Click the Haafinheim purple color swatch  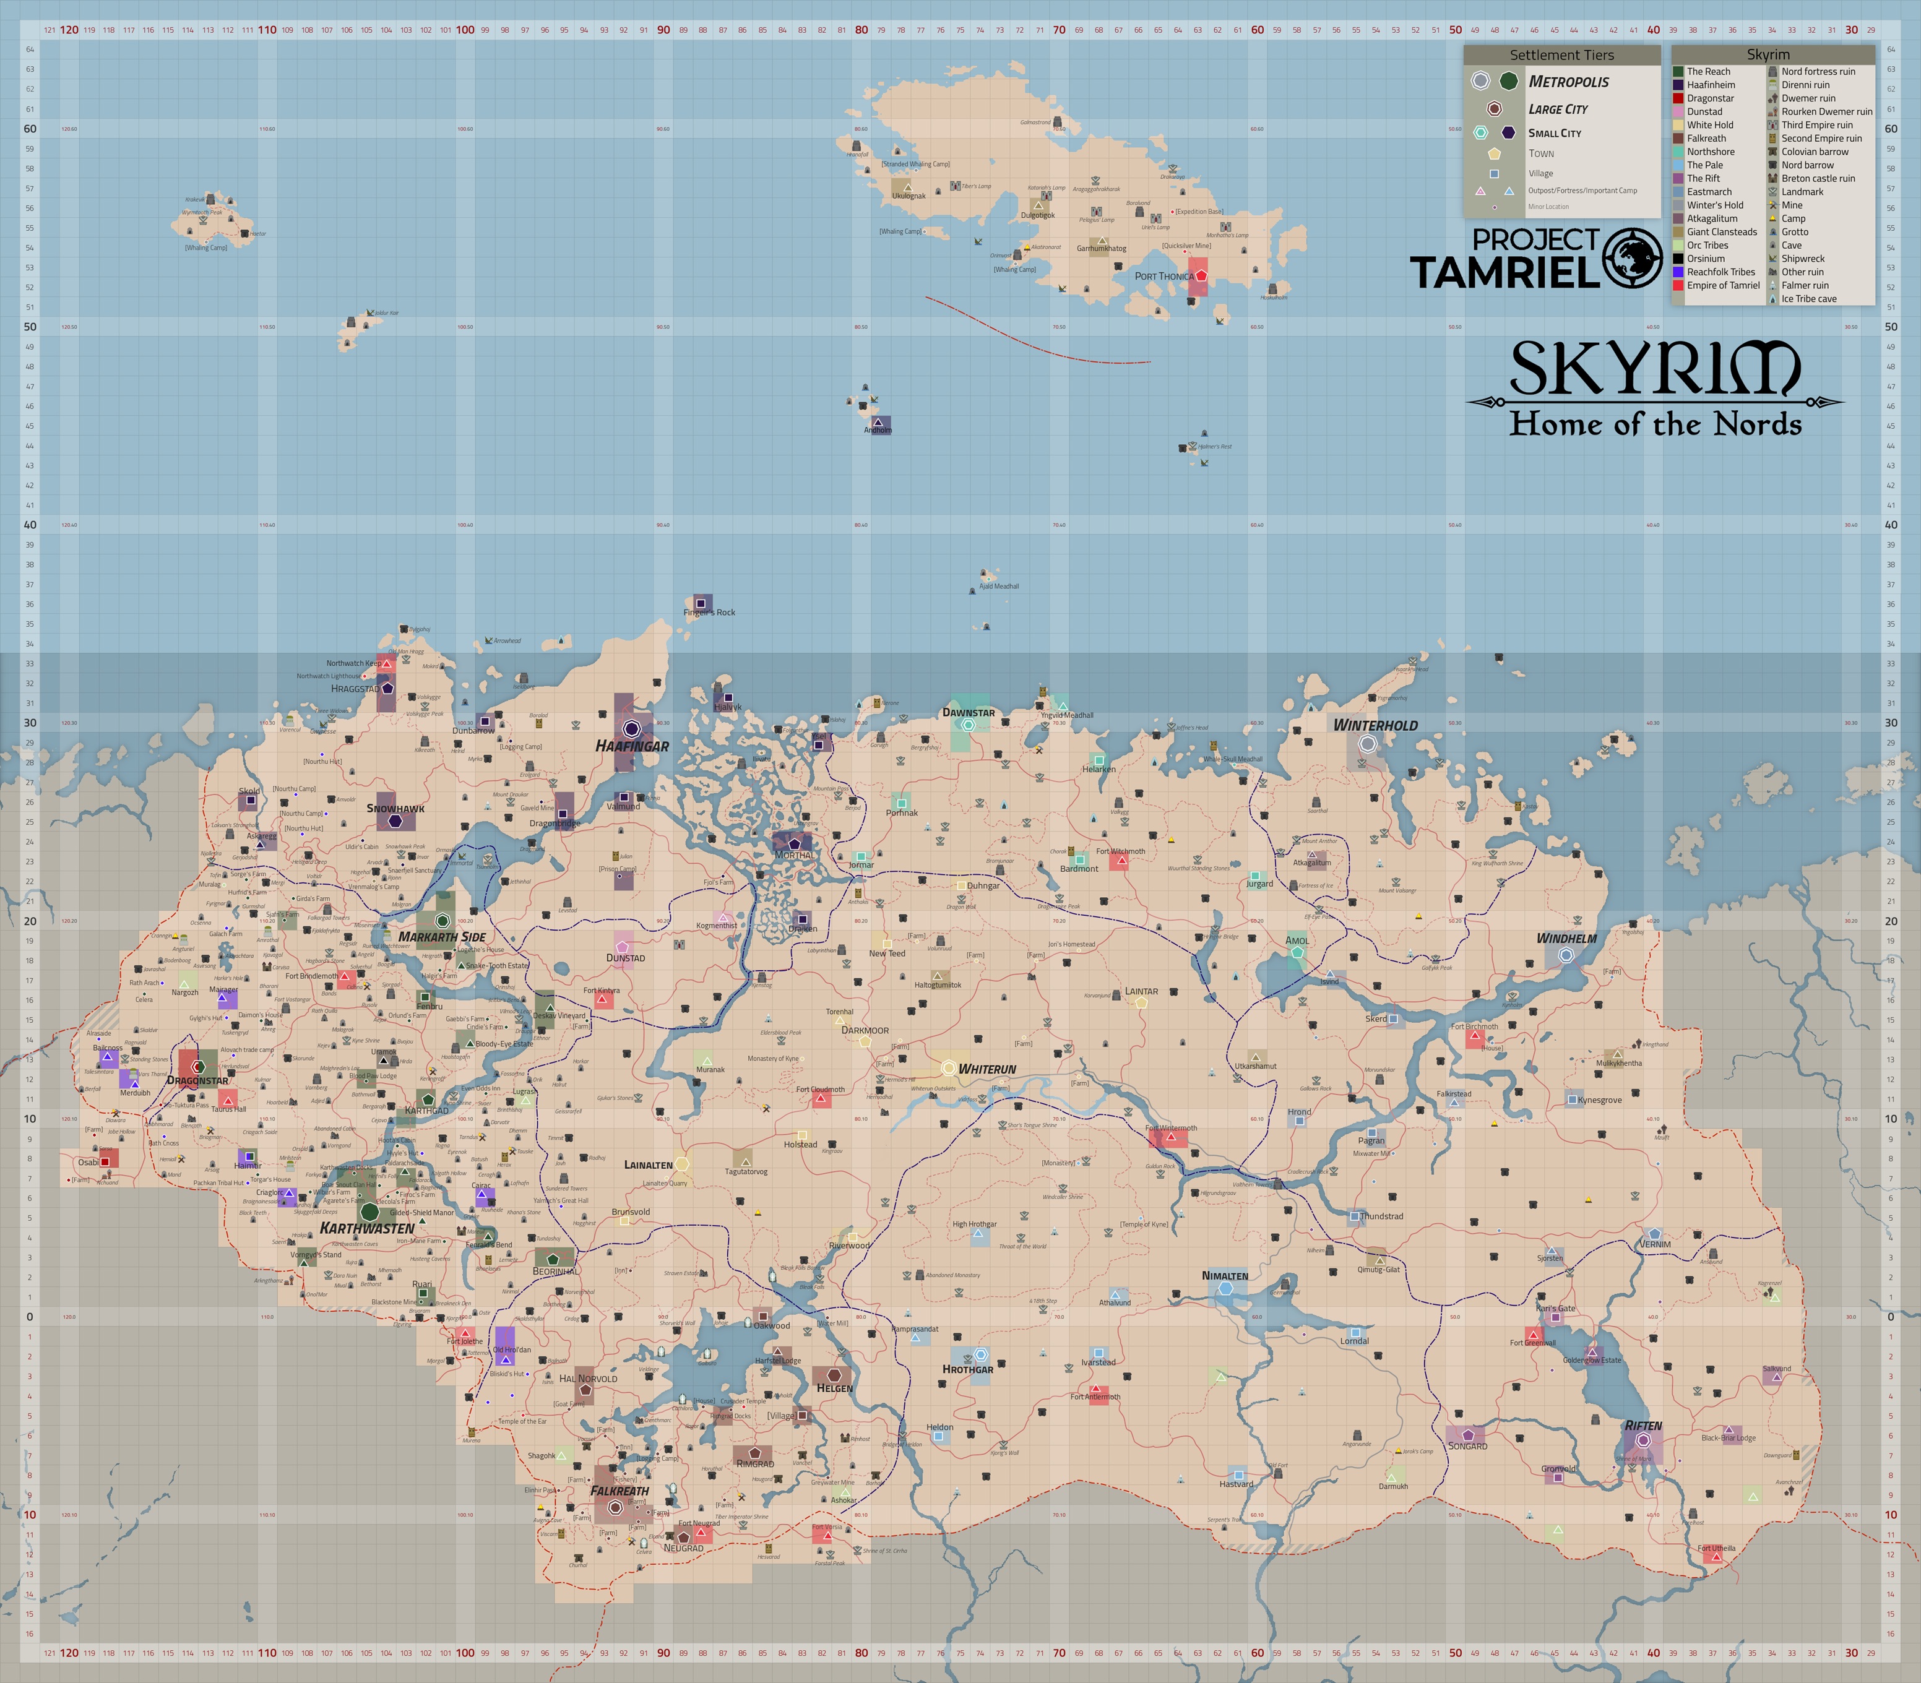[1678, 85]
